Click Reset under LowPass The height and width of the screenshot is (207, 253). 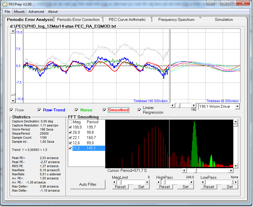(209, 187)
